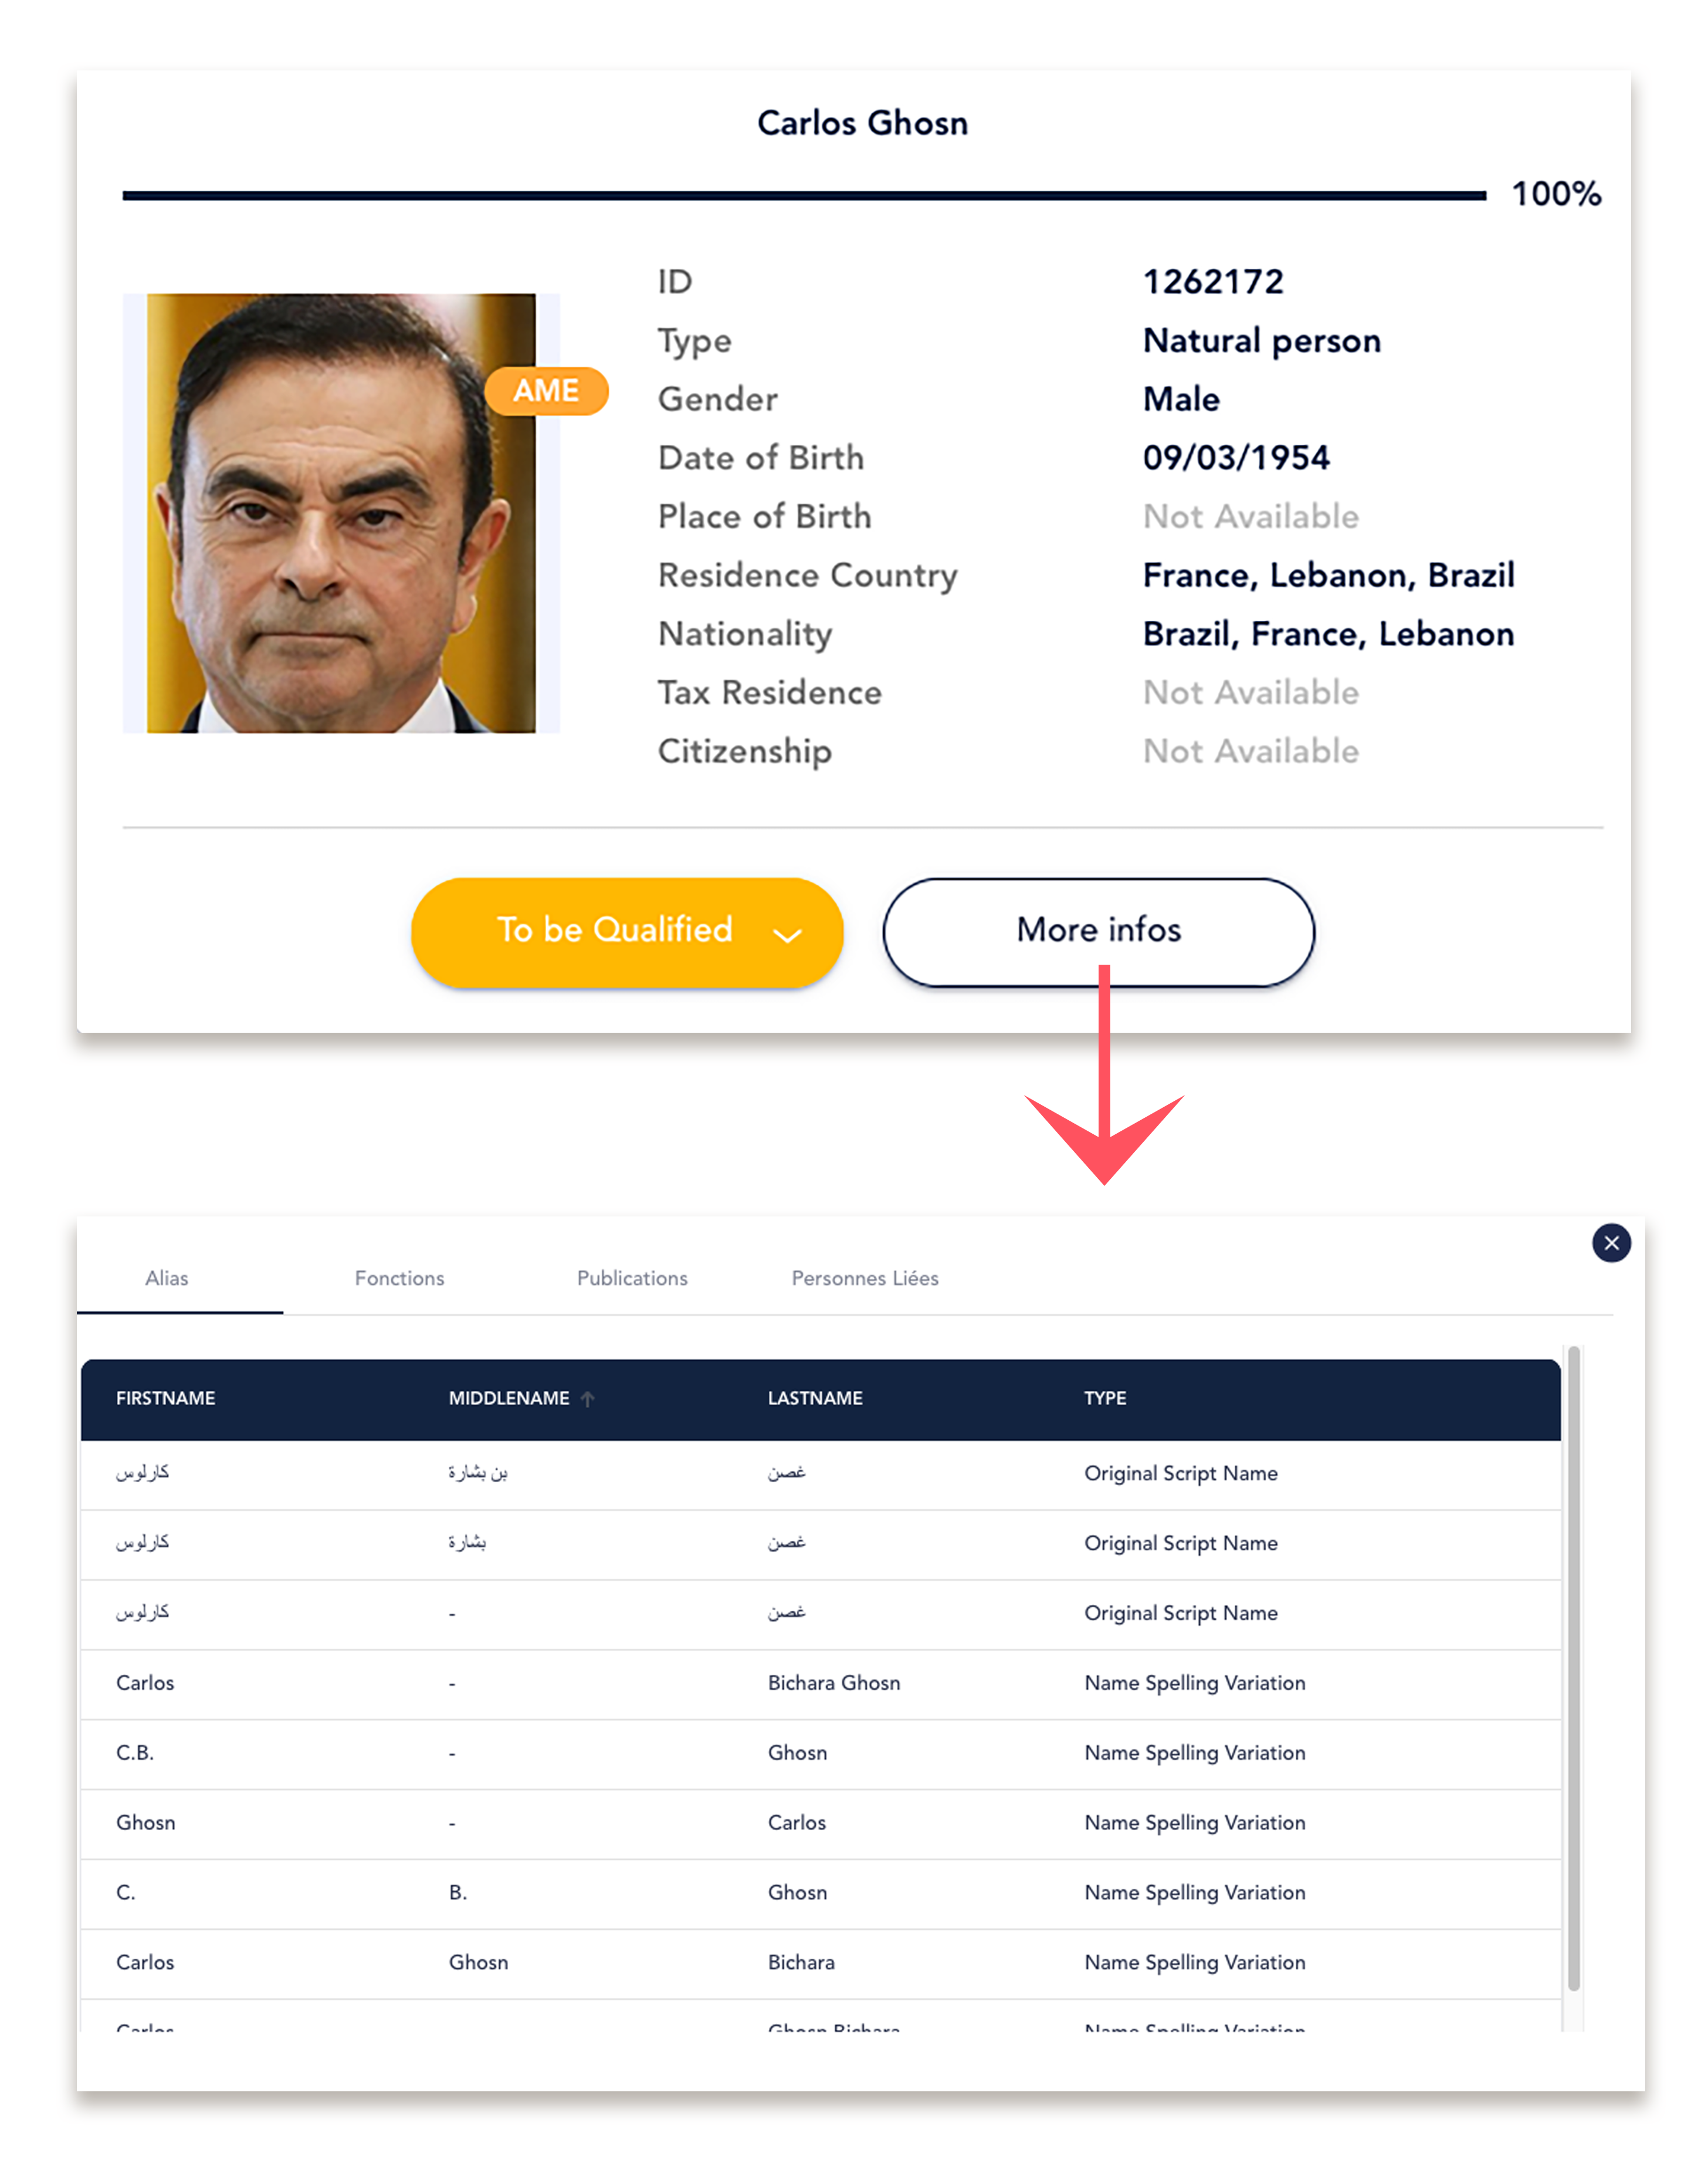Sort by the FIRSTNAME column header
This screenshot has width=1708, height=2177.
click(x=166, y=1399)
